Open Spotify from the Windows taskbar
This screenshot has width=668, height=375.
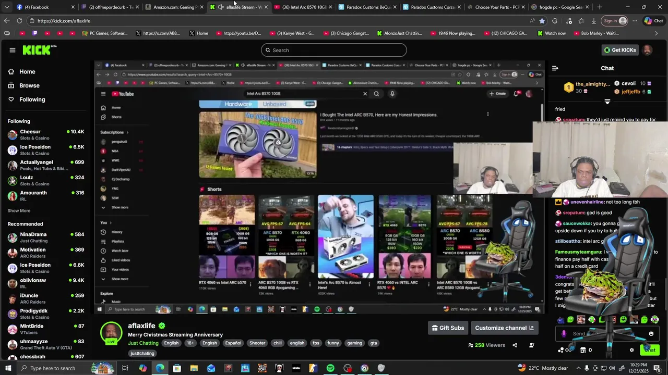330,368
